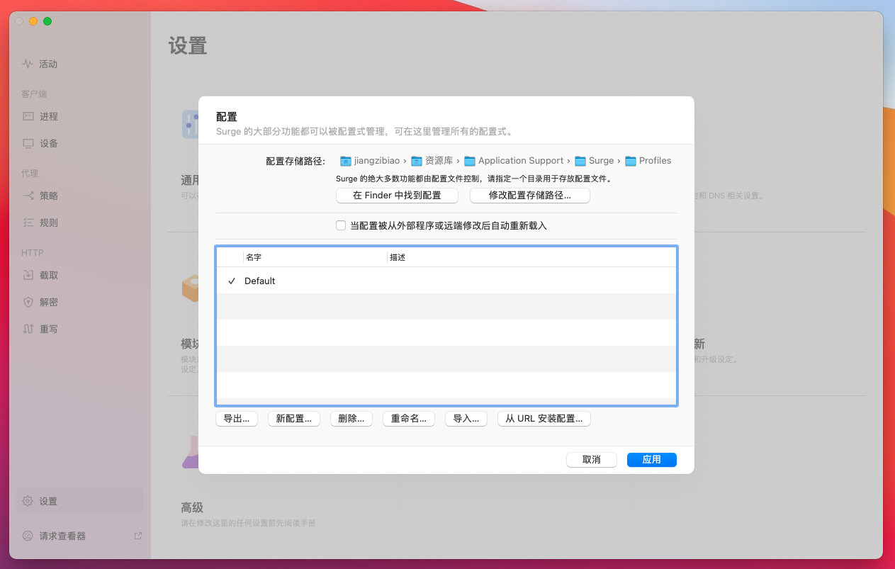
Task: Open the request viewer (请求查看器) external link icon
Action: [x=138, y=536]
